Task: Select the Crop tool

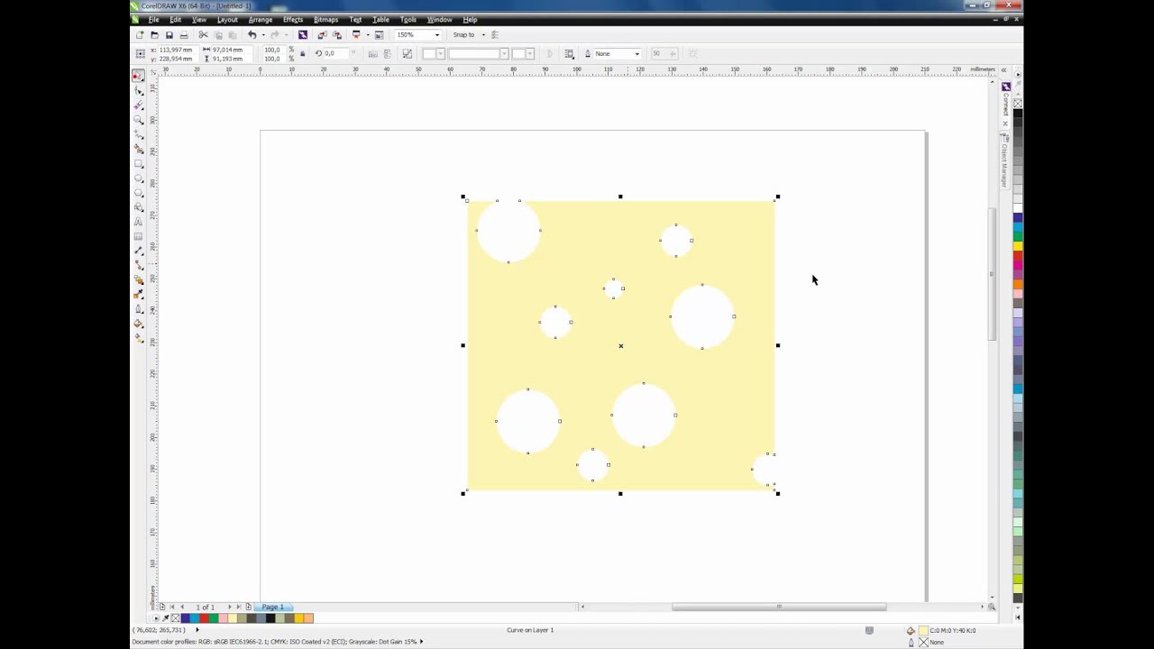Action: [x=139, y=105]
